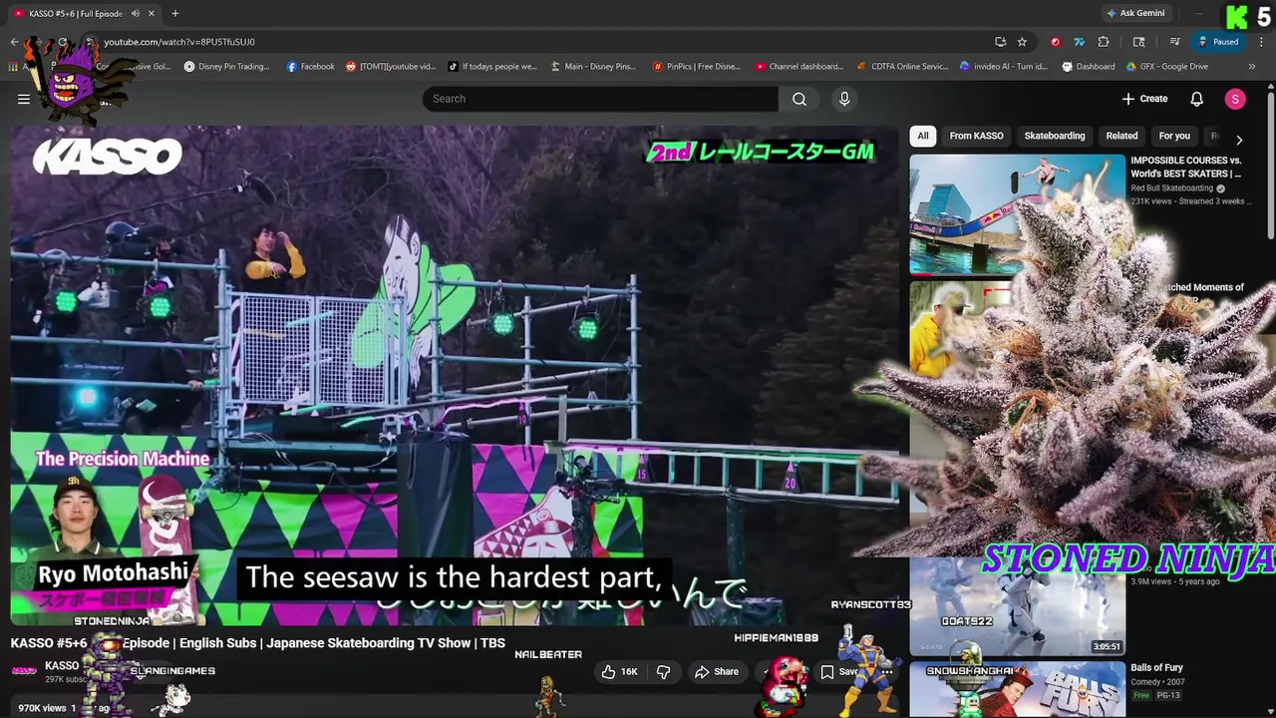Open YouTube notifications bell

coord(1197,99)
